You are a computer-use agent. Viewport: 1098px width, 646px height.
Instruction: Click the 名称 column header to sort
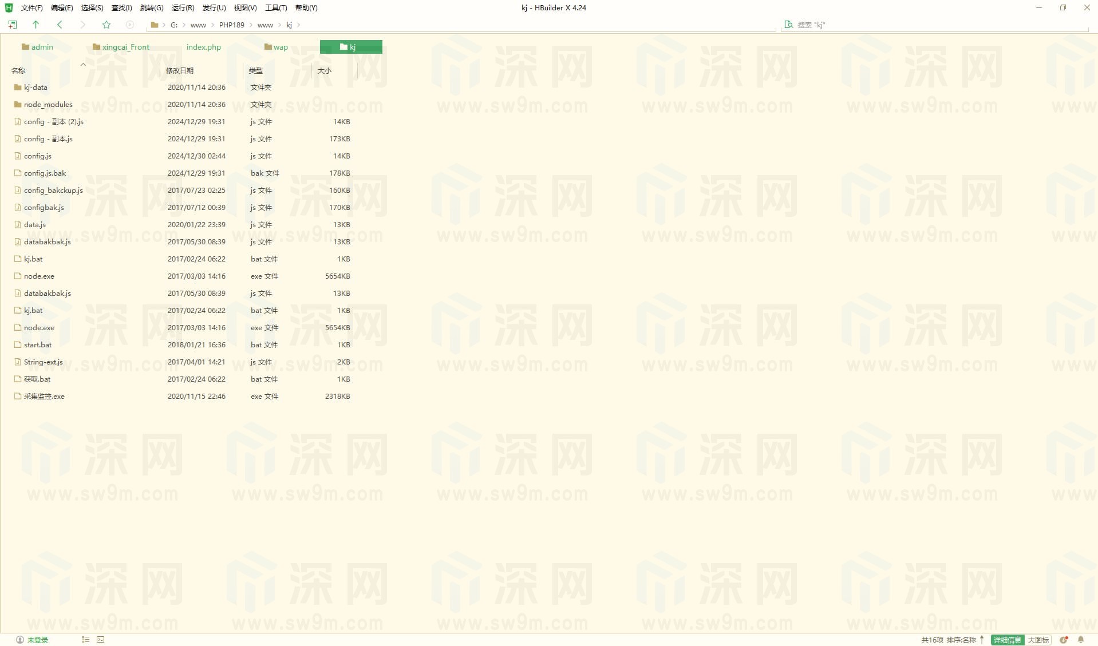(x=18, y=70)
